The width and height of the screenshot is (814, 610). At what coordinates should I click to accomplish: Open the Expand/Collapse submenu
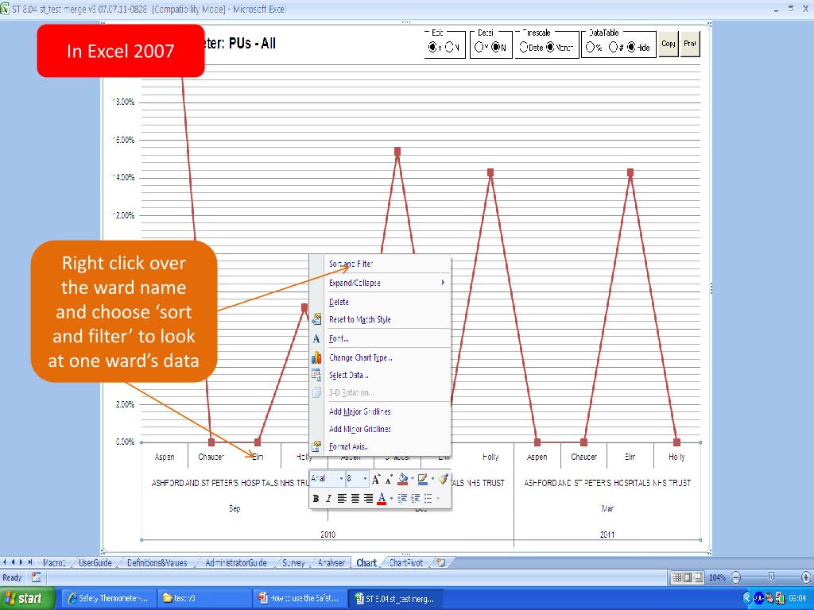click(x=380, y=283)
